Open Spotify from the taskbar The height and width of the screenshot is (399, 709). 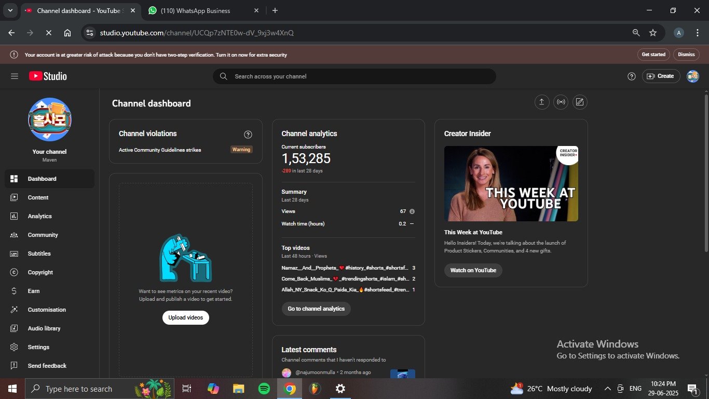point(264,389)
